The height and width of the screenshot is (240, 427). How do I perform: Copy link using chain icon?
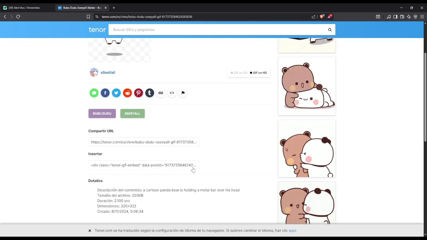[161, 93]
